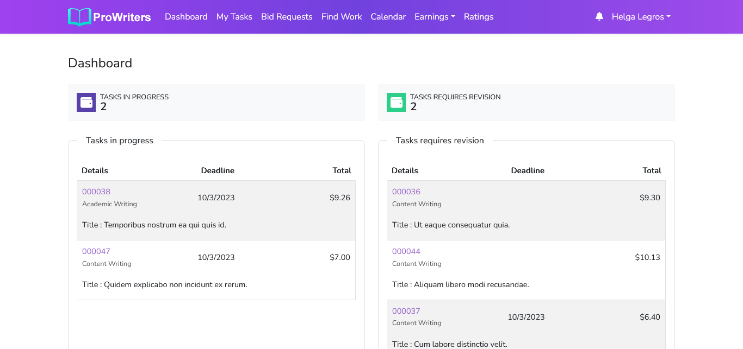This screenshot has height=349, width=743.
Task: Open task 000038 link
Action: (x=96, y=192)
